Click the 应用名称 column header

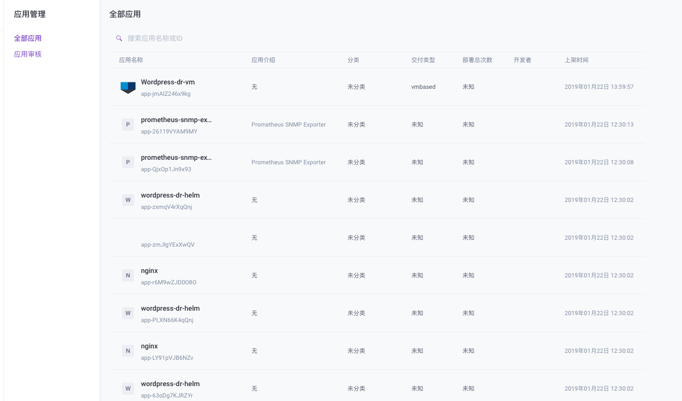click(x=131, y=60)
